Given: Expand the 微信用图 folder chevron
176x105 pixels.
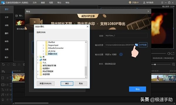Looking at the screenshot, I should tap(38, 74).
